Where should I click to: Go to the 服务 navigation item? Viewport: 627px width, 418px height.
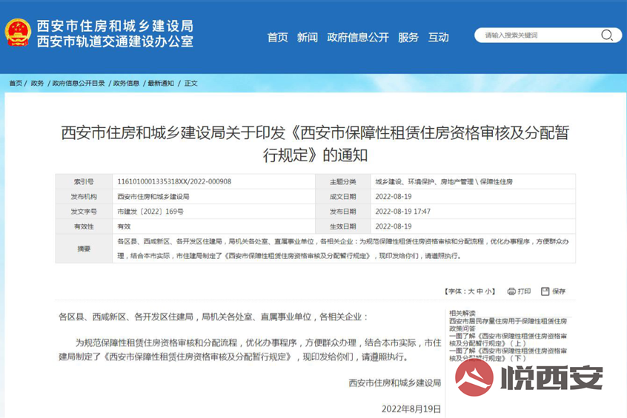408,37
